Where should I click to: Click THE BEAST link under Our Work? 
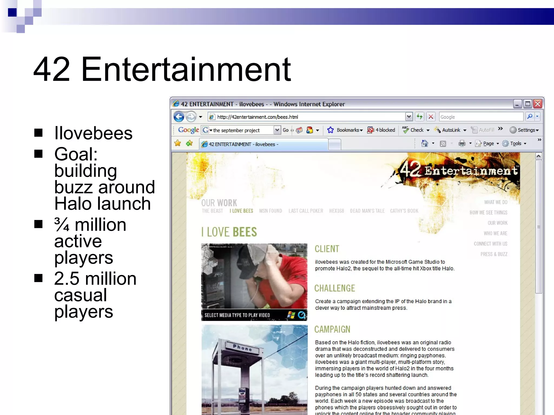(212, 211)
